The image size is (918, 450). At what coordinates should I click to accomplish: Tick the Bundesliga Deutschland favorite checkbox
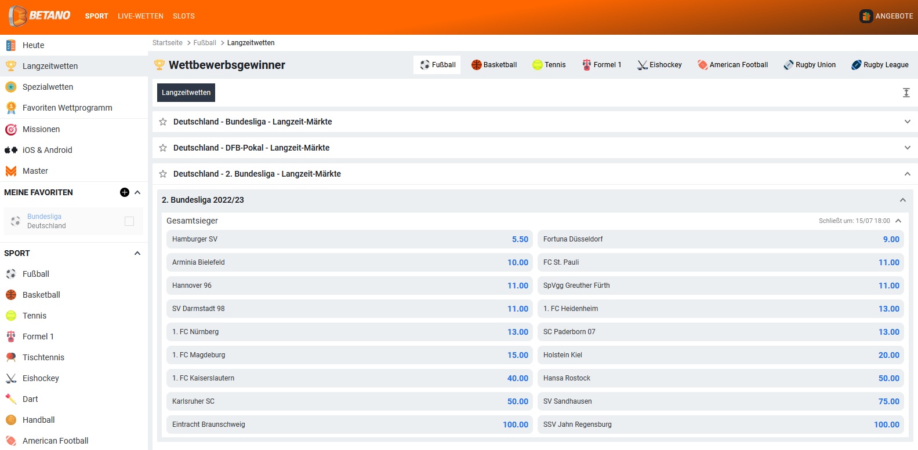pyautogui.click(x=129, y=221)
